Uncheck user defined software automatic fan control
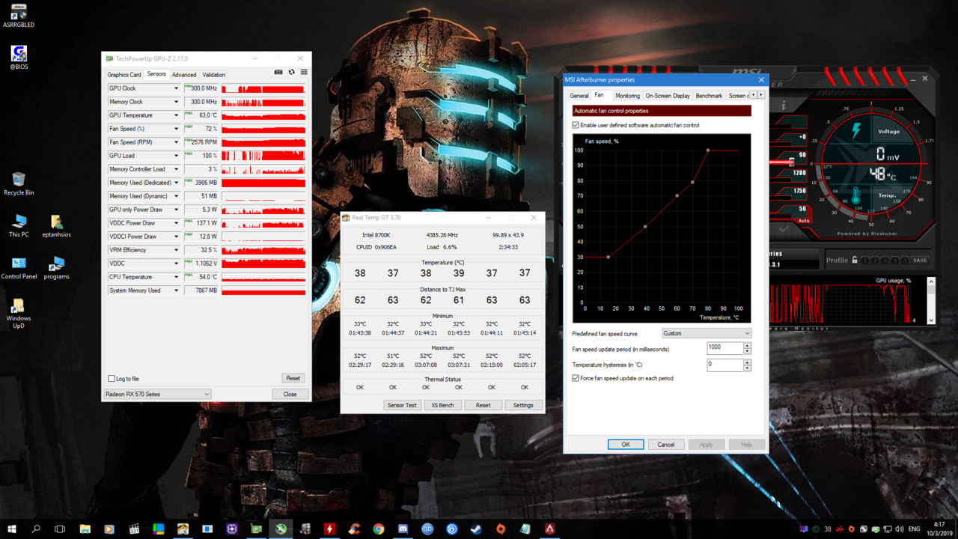 576,125
